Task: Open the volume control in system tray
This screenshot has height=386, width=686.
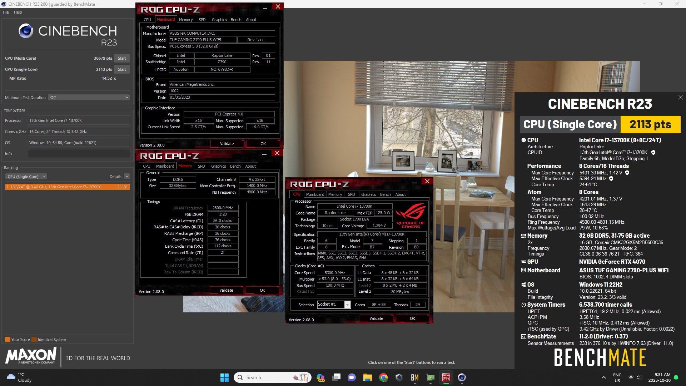Action: (639, 377)
